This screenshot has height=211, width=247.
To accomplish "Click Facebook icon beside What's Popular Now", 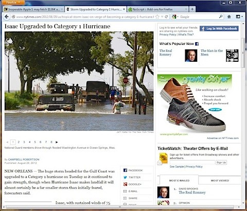I will 197,44.
